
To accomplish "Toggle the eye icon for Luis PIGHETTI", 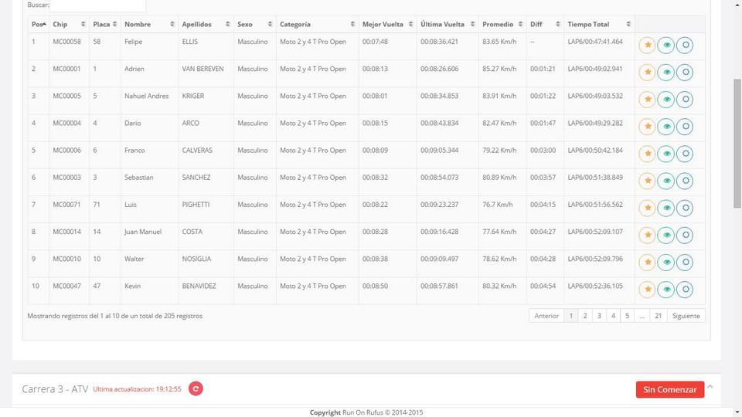I will 665,208.
